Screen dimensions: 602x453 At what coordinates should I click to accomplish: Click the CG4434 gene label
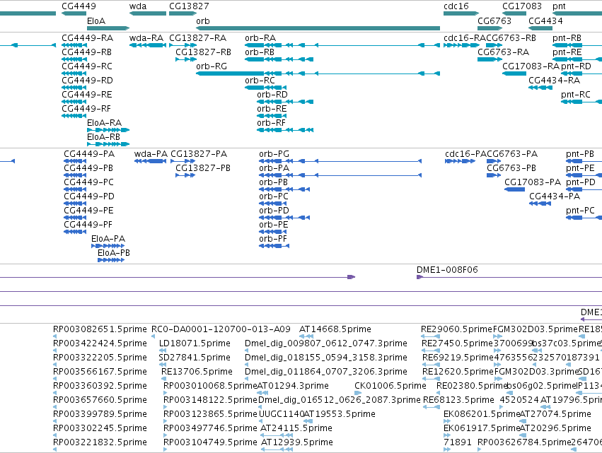tap(545, 20)
